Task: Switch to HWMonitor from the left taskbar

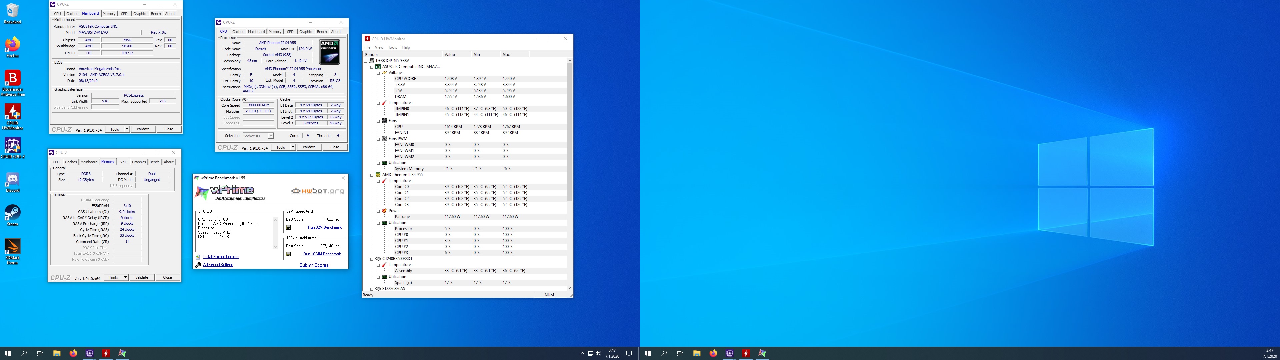Action: point(106,354)
